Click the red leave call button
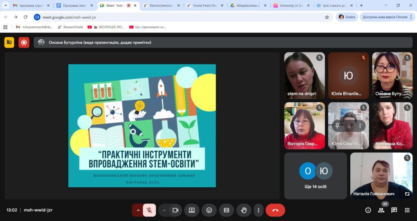 (x=275, y=210)
